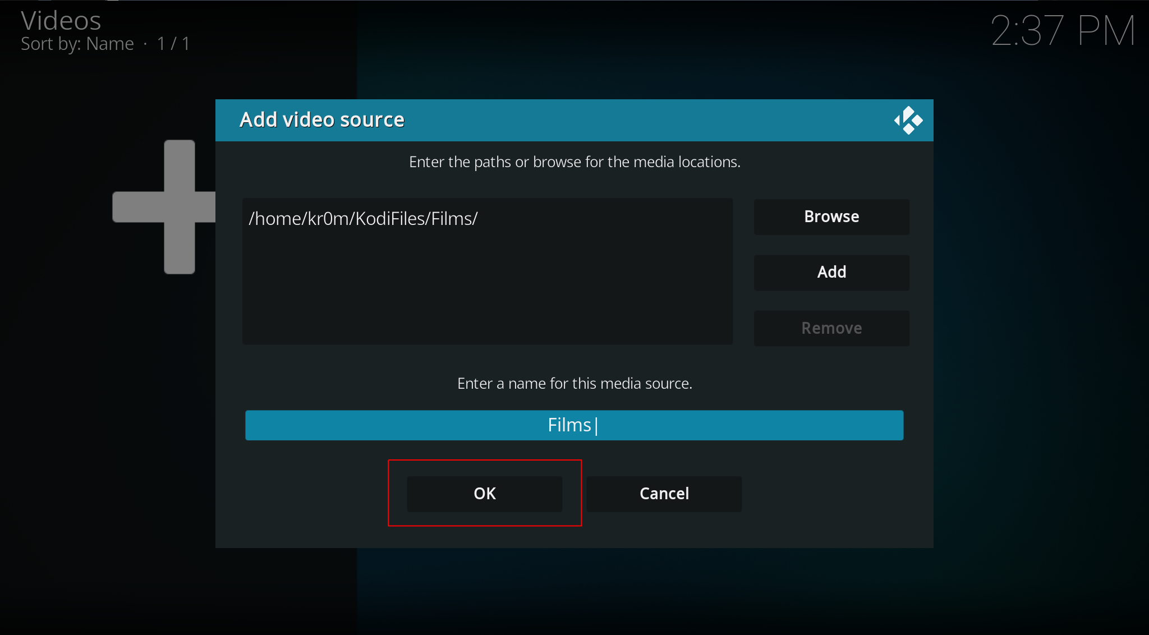Click the text cursor after Films
Image resolution: width=1149 pixels, height=635 pixels.
(x=596, y=426)
